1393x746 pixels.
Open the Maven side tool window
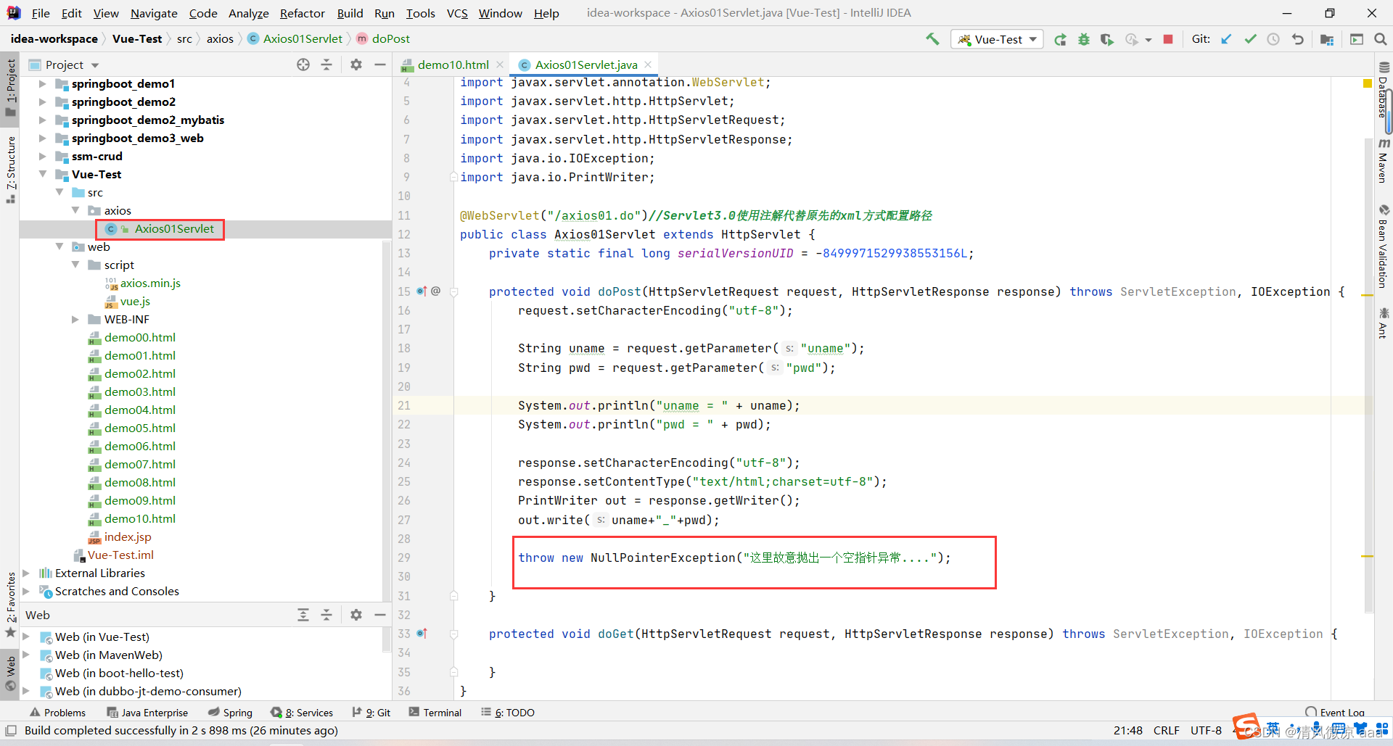pyautogui.click(x=1383, y=161)
